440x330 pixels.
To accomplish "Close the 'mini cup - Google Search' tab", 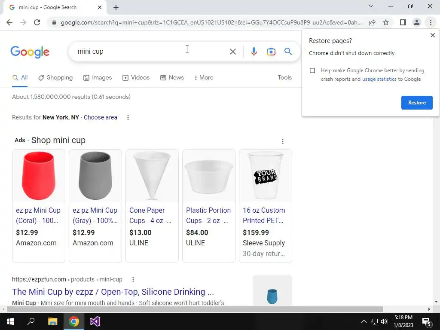I will 100,7.
